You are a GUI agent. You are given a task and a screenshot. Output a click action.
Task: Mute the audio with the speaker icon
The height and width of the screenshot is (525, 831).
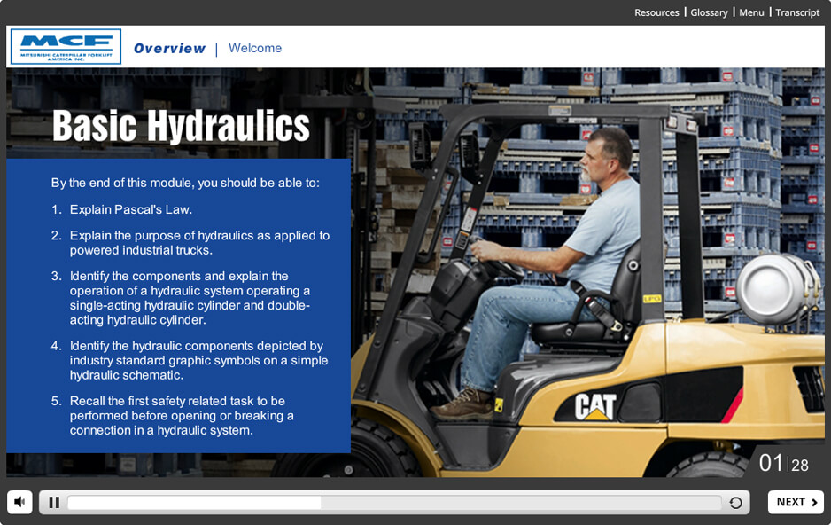pos(19,502)
